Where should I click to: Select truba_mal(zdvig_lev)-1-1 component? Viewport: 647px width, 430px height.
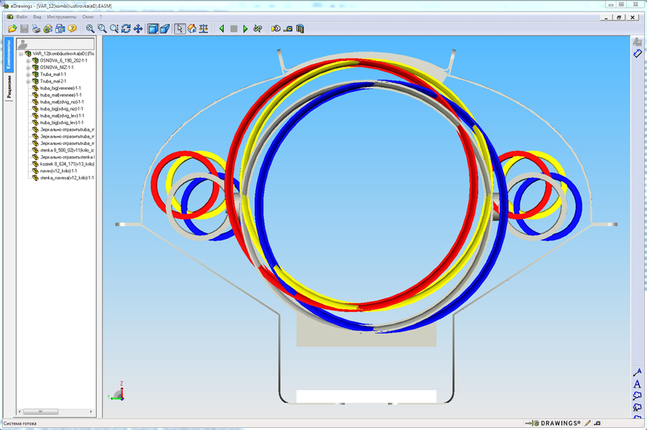(x=62, y=116)
